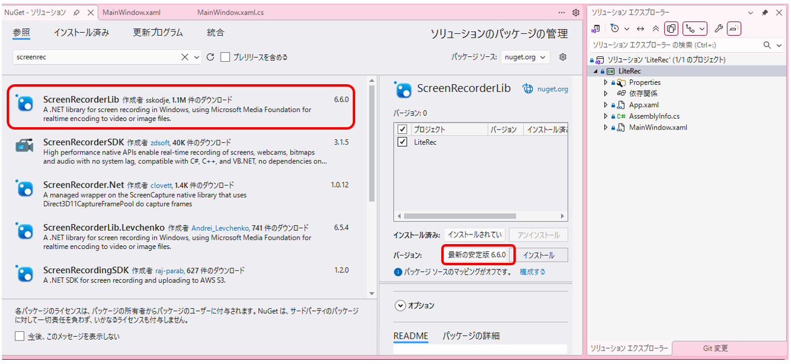Click the ScreenRecorderSDK camera package icon
791x364 pixels.
click(x=25, y=146)
